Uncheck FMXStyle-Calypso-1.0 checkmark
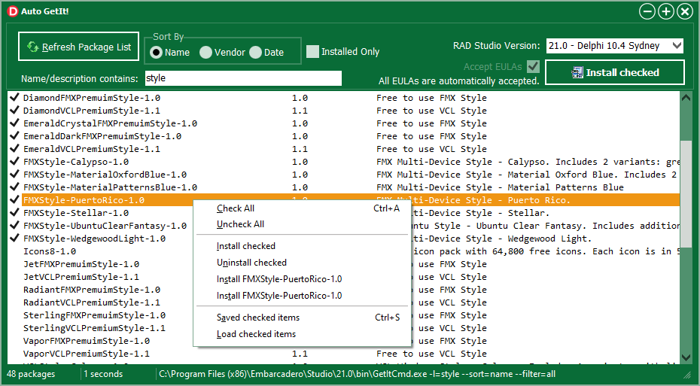This screenshot has height=386, width=700. (14, 162)
